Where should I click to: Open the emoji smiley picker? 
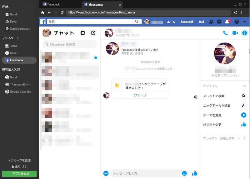coord(184,173)
